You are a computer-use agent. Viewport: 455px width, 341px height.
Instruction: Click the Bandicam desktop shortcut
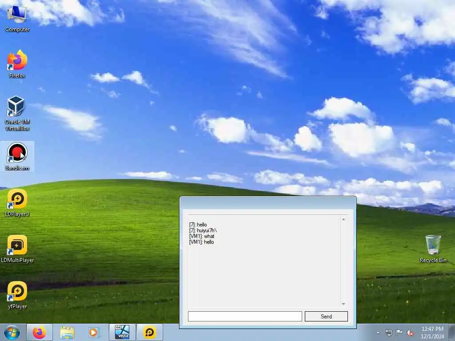pos(17,157)
